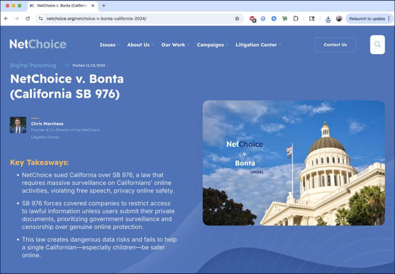Open the Campaigns menu

coord(212,45)
